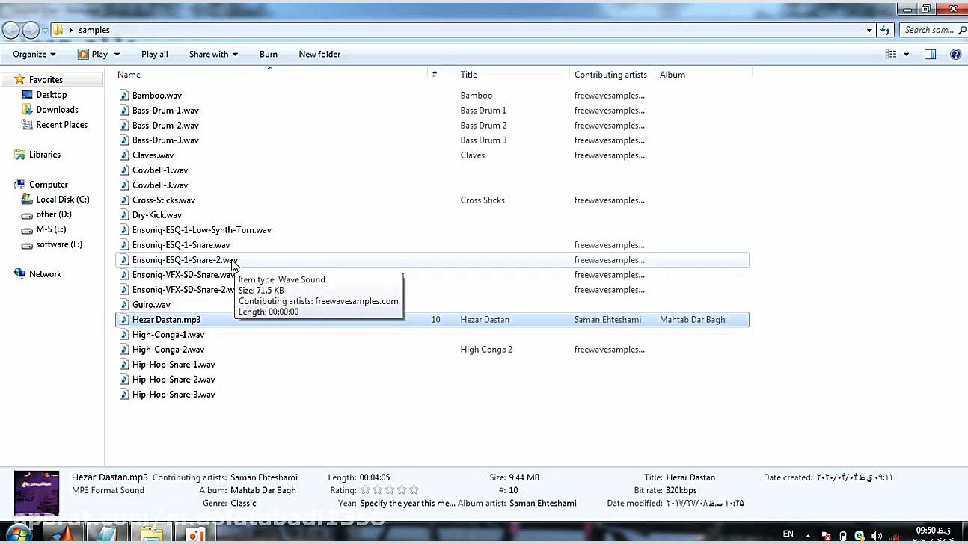
Task: Click the Local Disk (C:) drive icon
Action: (27, 200)
